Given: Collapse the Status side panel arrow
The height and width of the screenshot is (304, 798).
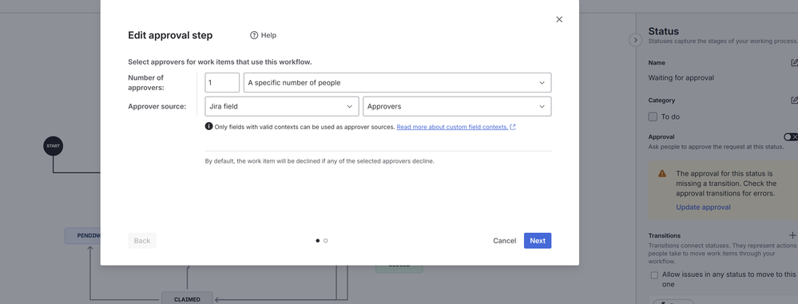Looking at the screenshot, I should [x=635, y=40].
